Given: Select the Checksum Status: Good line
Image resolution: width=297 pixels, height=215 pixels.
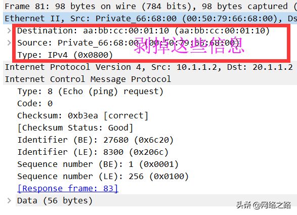Looking at the screenshot, I should 75,128.
